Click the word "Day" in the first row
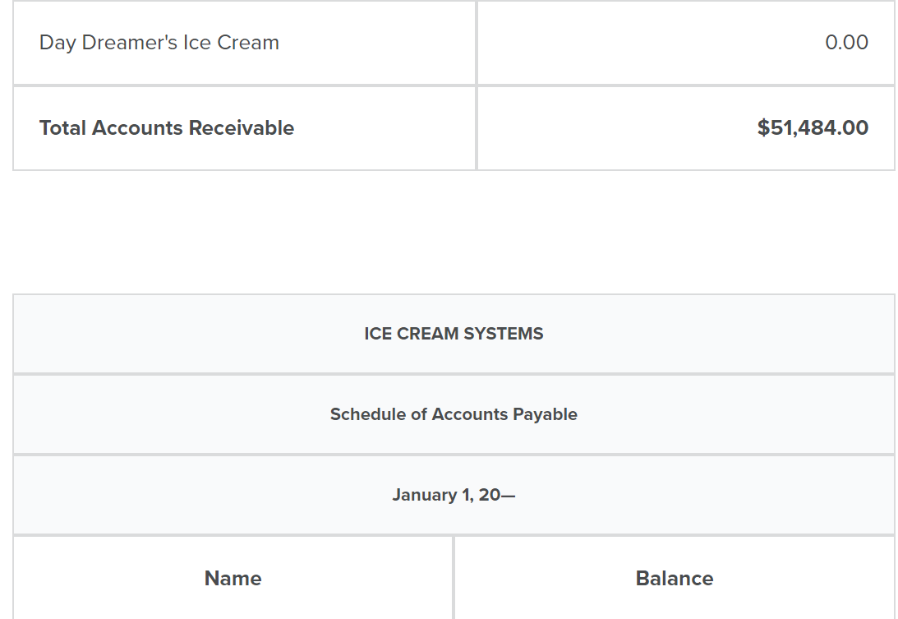Viewport: 898px width, 619px height. [57, 43]
